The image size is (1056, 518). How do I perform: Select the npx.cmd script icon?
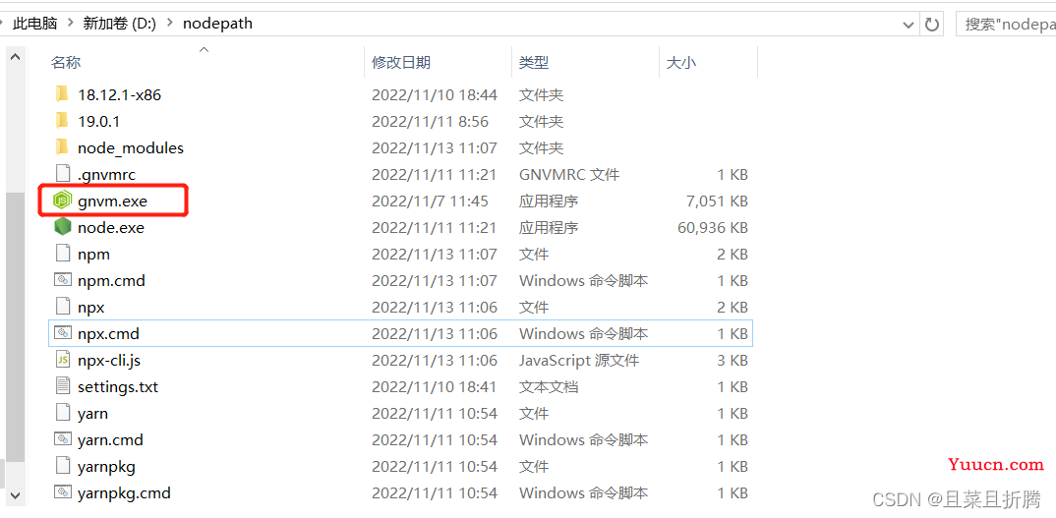63,333
